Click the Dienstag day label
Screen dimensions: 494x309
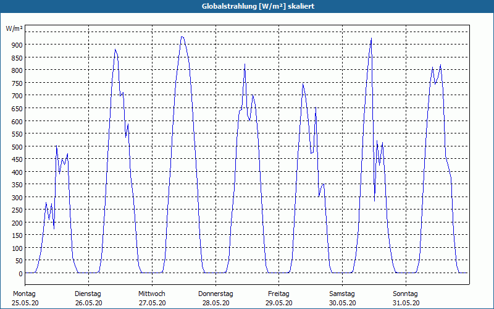click(x=88, y=294)
